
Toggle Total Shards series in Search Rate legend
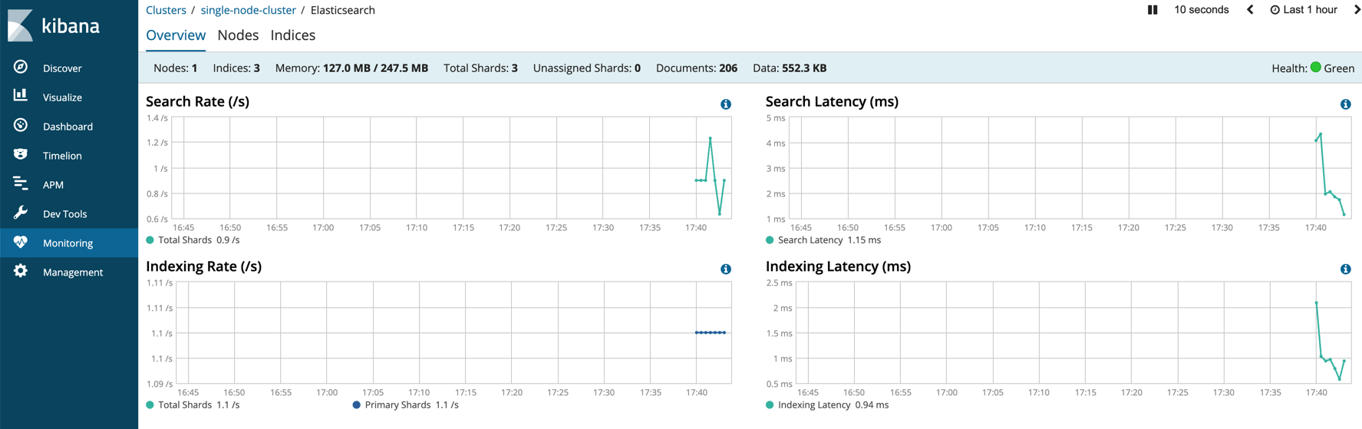point(193,240)
